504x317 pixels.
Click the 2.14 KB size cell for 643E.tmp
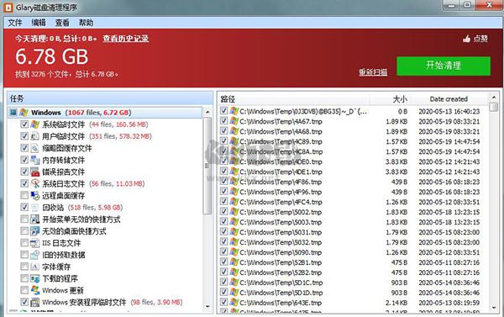click(396, 303)
